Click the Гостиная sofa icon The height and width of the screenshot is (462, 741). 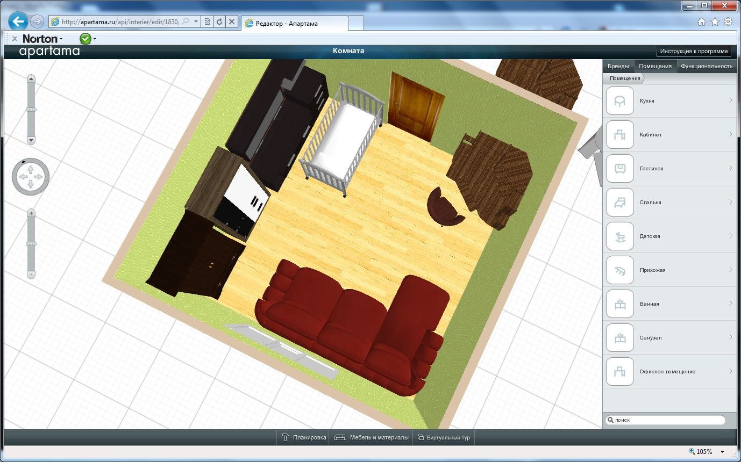click(619, 169)
